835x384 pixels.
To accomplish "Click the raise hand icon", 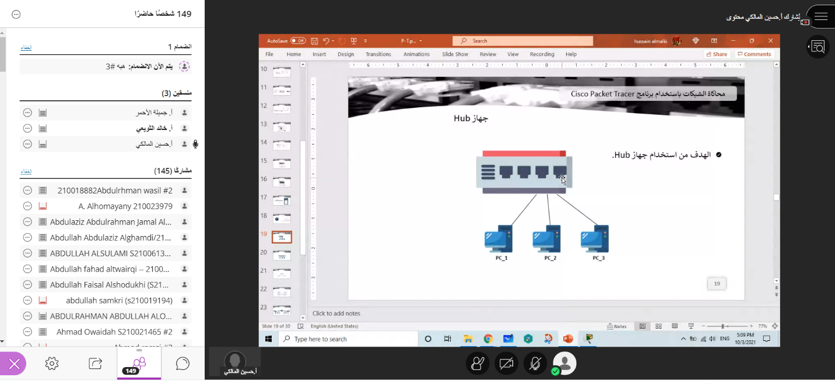I will [478, 364].
